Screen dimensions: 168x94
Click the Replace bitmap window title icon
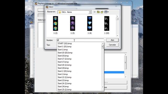(36, 3)
